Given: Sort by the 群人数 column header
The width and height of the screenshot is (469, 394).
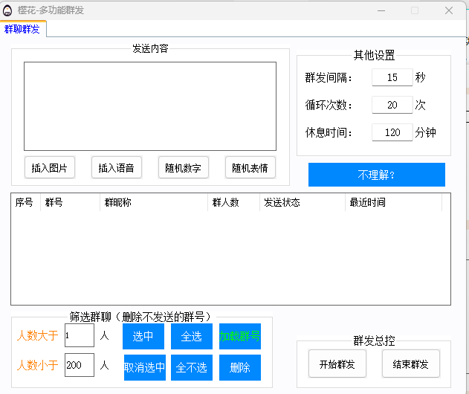Looking at the screenshot, I should click(x=233, y=202).
